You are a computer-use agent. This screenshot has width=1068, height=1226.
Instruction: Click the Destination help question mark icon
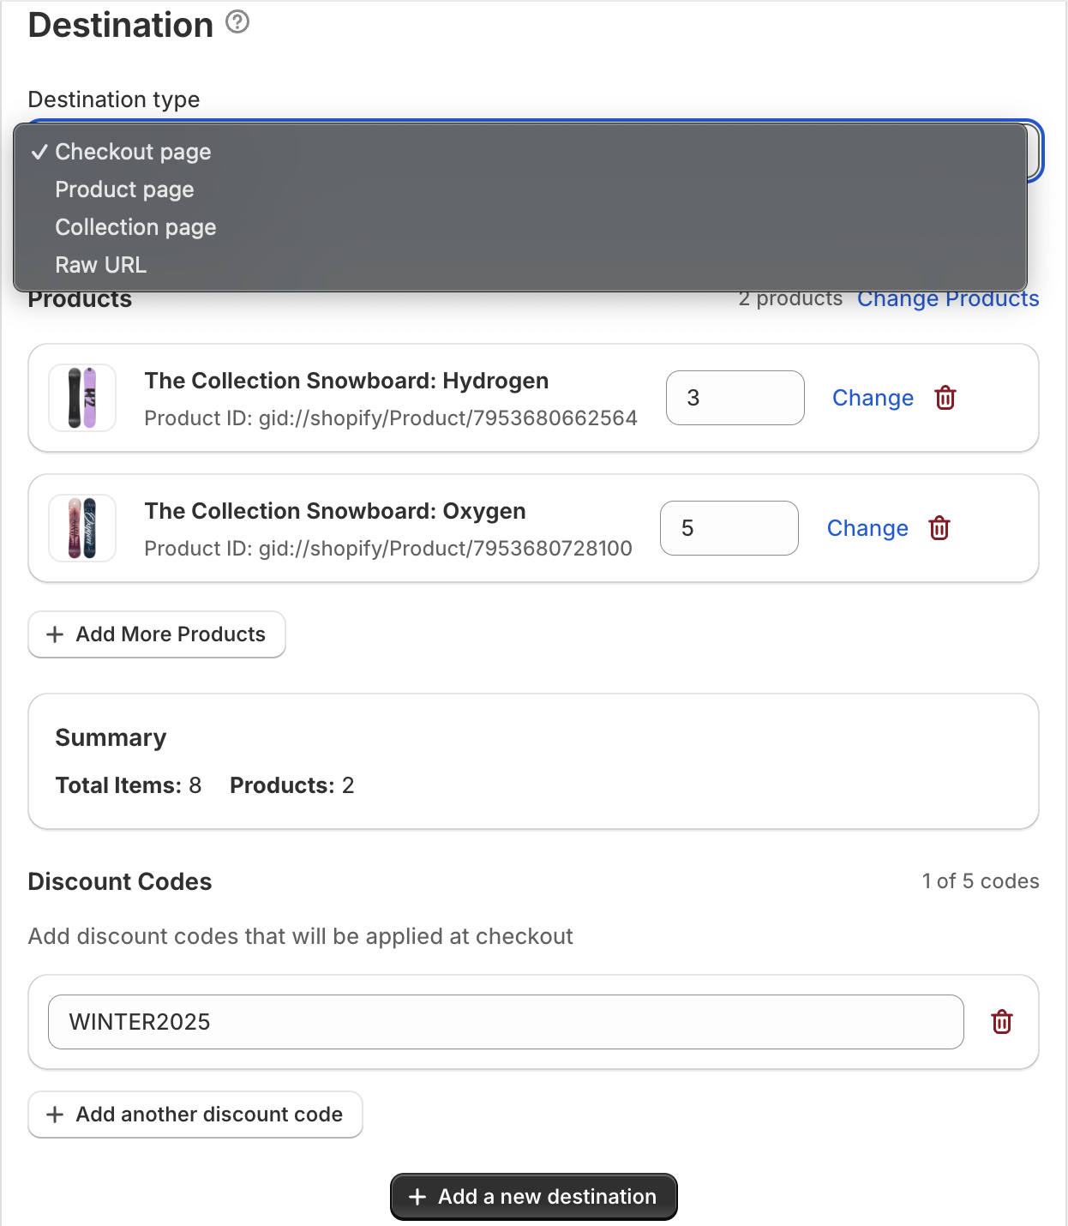(237, 22)
